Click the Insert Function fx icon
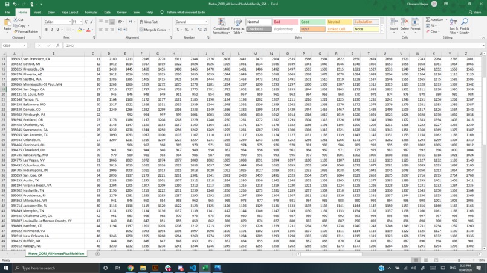The height and width of the screenshot is (273, 487). (x=58, y=46)
